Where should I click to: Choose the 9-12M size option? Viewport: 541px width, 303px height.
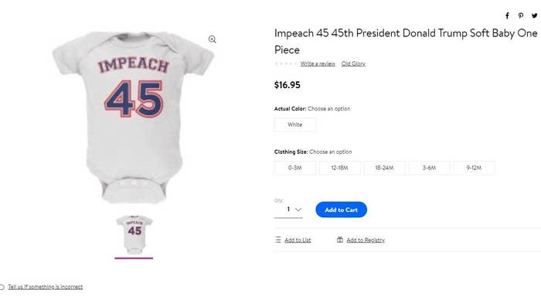[x=474, y=168]
